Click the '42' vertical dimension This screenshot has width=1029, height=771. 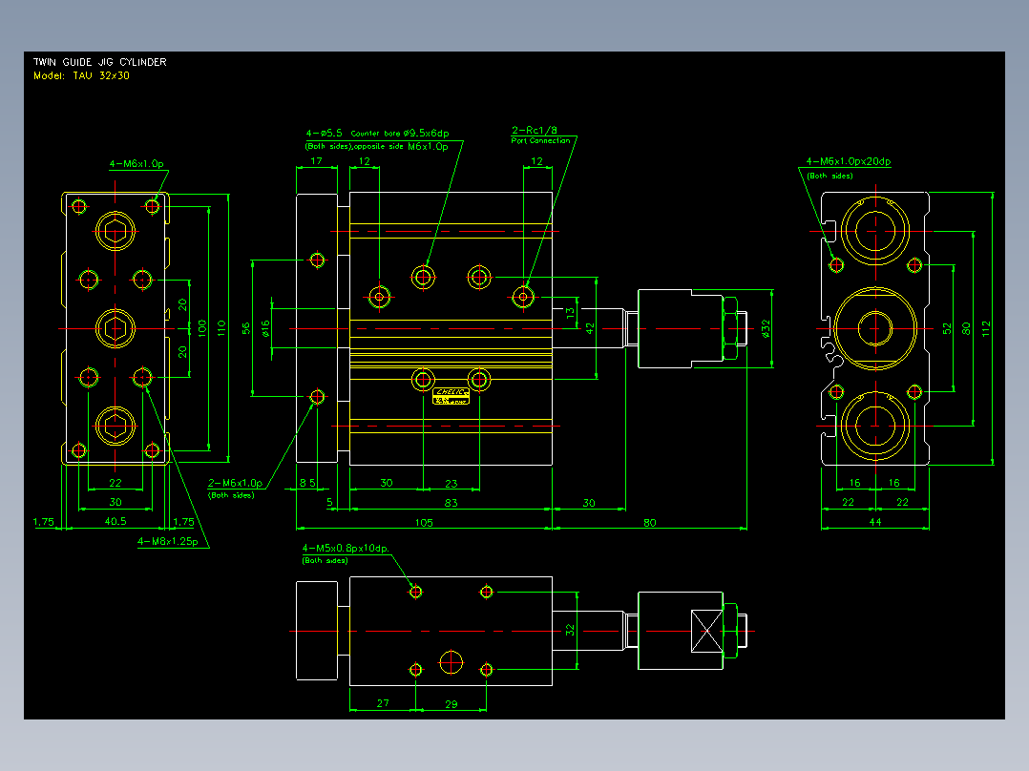[x=590, y=328]
